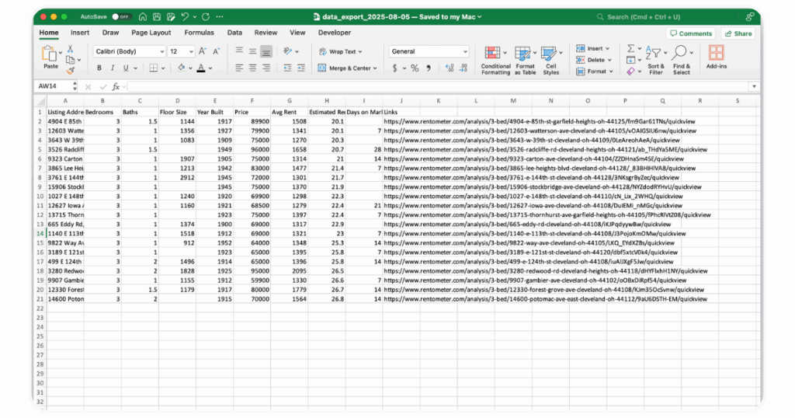Click the Decrease Font Size icon
The height and width of the screenshot is (418, 795).
click(x=216, y=51)
